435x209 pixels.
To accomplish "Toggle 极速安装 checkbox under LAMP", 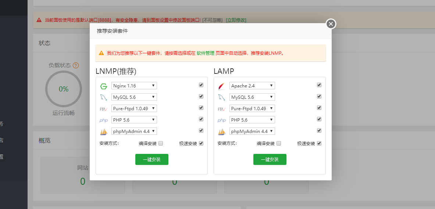I will pos(319,143).
